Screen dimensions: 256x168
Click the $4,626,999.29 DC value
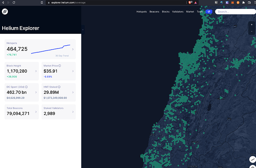(16, 98)
